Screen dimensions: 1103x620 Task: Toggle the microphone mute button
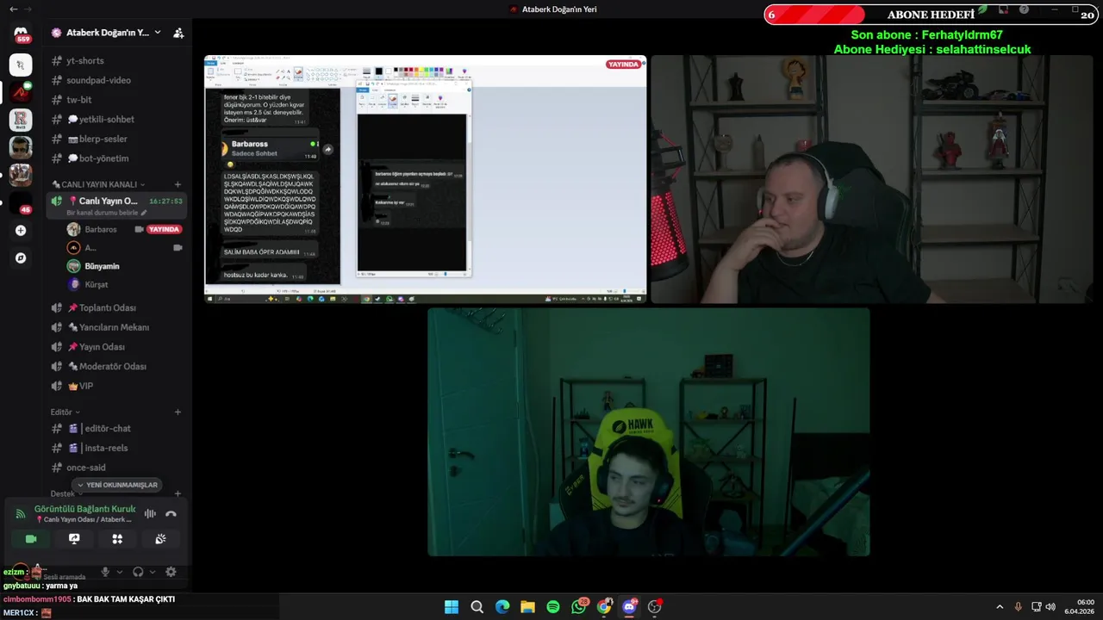tap(105, 572)
